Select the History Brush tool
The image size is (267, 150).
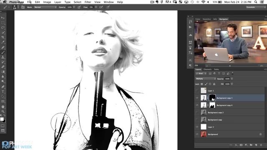[x=3, y=62]
